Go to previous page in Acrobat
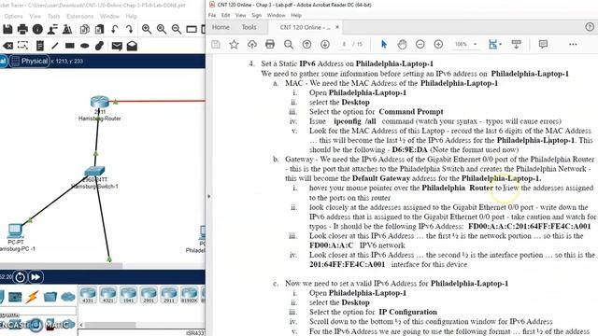The width and height of the screenshot is (598, 336). (x=306, y=45)
